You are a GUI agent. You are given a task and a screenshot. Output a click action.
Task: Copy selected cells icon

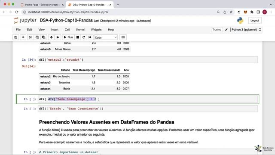37,37
